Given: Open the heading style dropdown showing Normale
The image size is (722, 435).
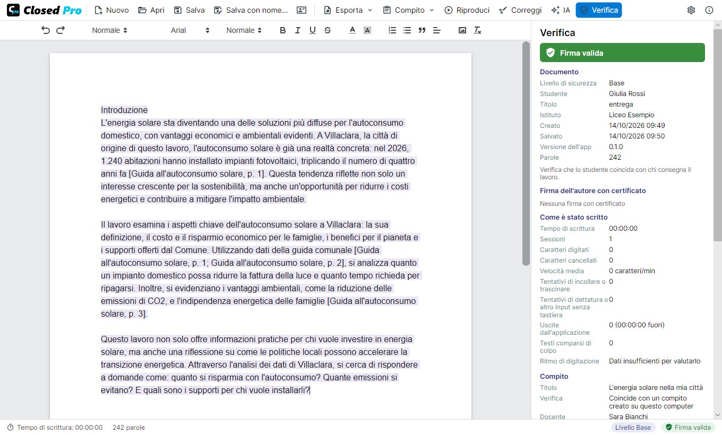Looking at the screenshot, I should pyautogui.click(x=109, y=30).
